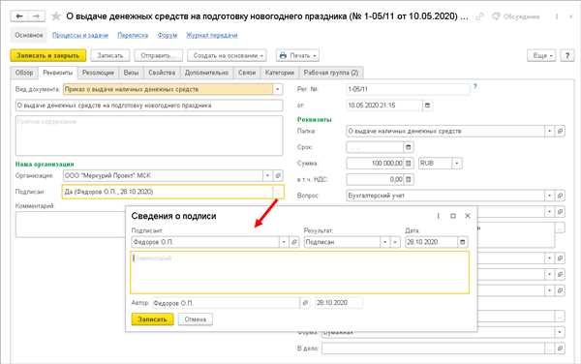
Task: Open the Папка folder record icon
Action: point(561,131)
